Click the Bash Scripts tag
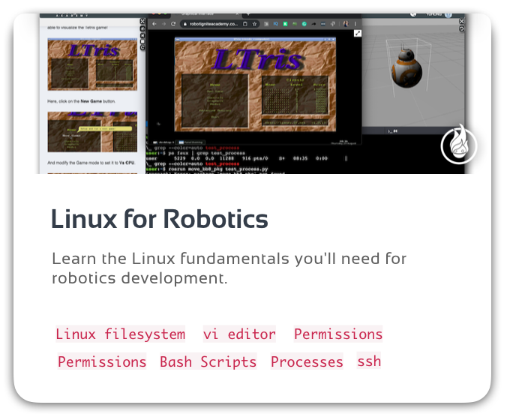Viewport: 507px width, 414px height. tap(208, 361)
